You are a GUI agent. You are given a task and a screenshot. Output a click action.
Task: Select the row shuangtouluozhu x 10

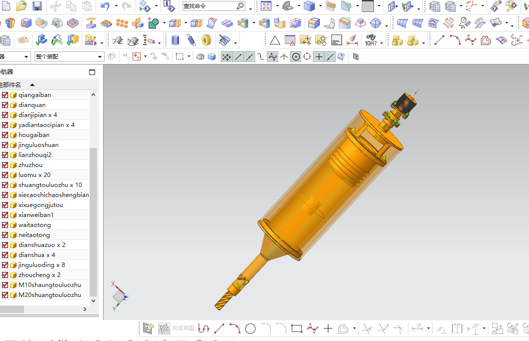[45, 184]
